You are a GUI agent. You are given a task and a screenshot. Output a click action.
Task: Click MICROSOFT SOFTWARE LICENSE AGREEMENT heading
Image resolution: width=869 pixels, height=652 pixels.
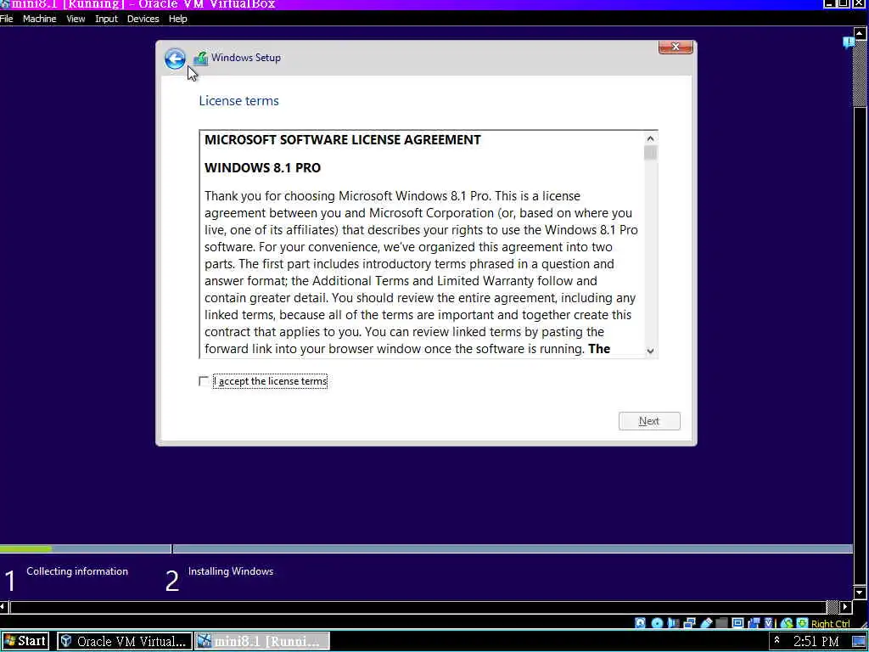click(343, 140)
